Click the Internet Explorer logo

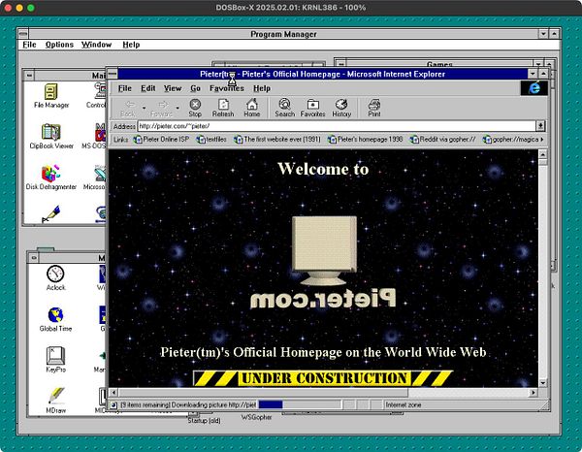tap(534, 88)
